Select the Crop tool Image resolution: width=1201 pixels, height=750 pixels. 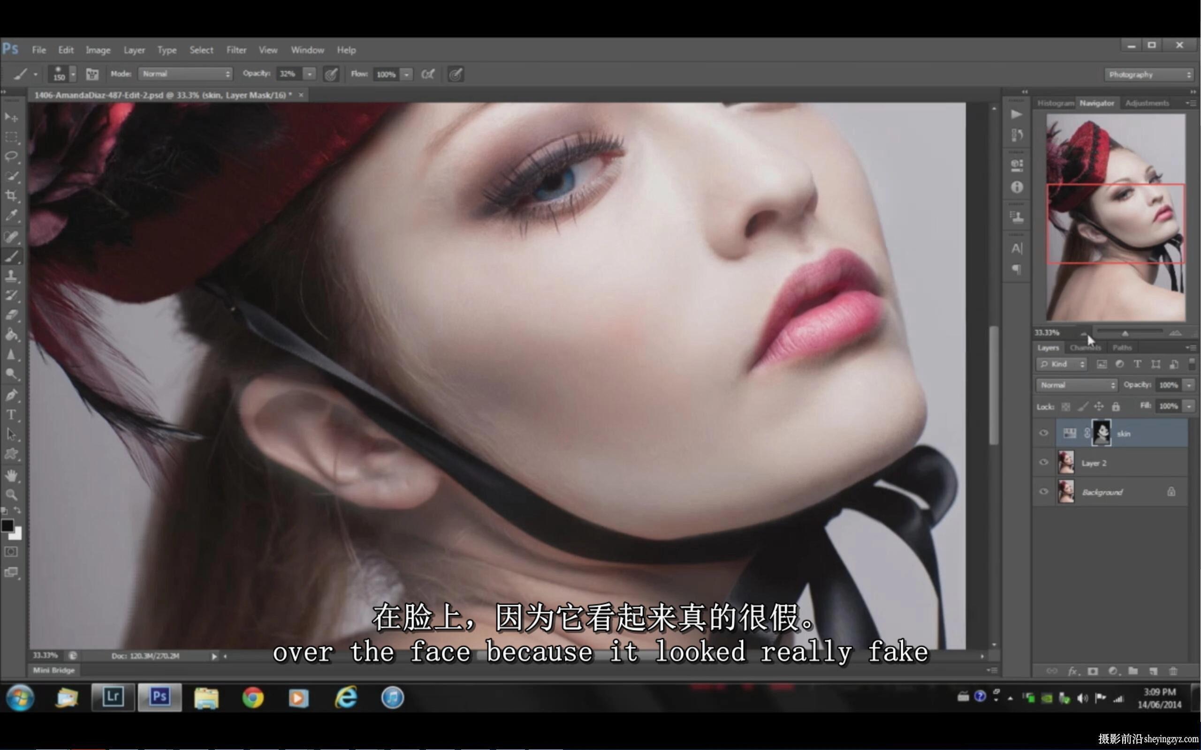pos(11,195)
